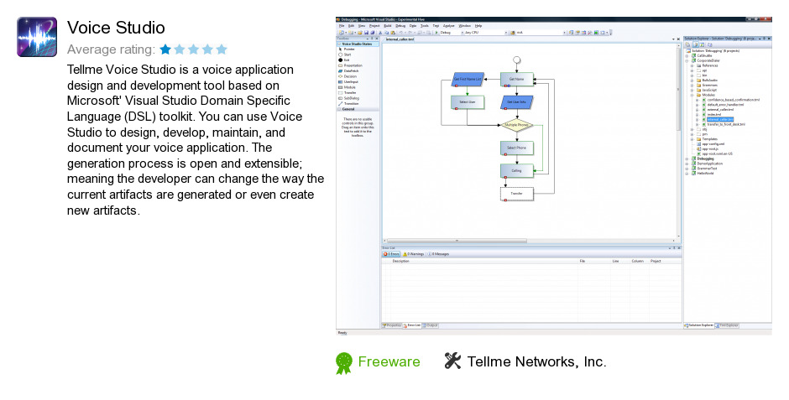Screen dimensions: 789x400
Task: Open the Project menu
Action: (x=374, y=26)
